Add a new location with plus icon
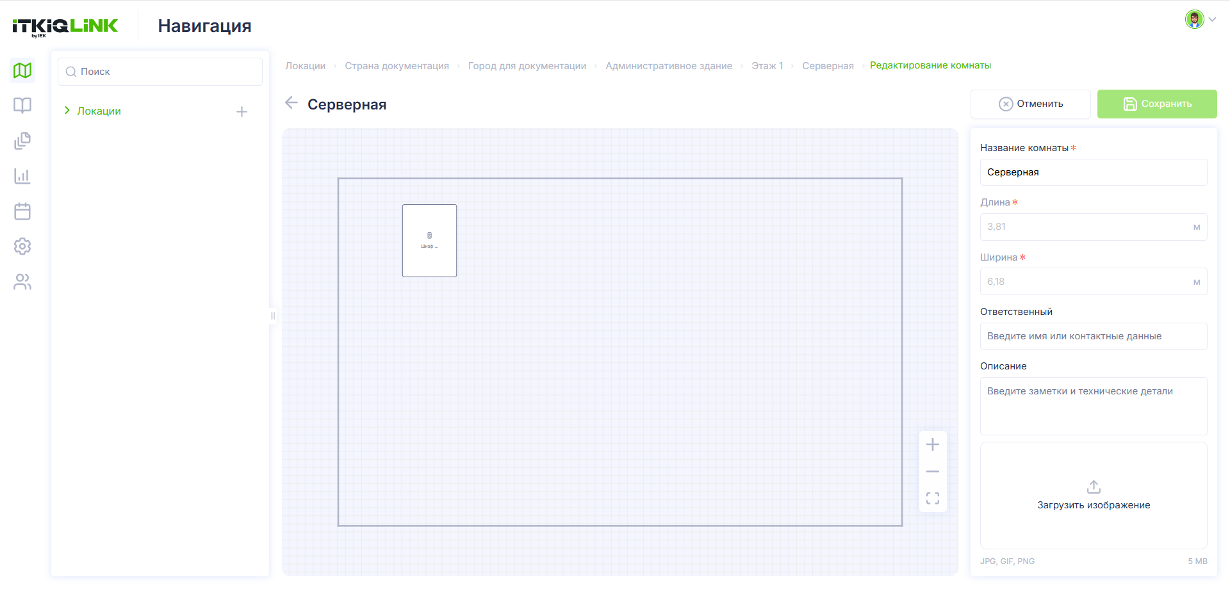Viewport: 1230px width, 589px height. pyautogui.click(x=242, y=112)
